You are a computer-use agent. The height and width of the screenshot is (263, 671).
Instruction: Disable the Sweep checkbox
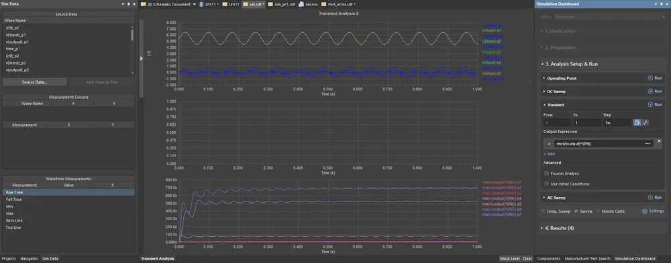point(576,211)
